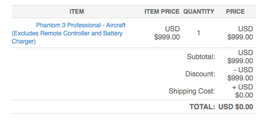Screen dimensions: 271x132
Task: Select the PRICE column header
Action: [x=235, y=12]
